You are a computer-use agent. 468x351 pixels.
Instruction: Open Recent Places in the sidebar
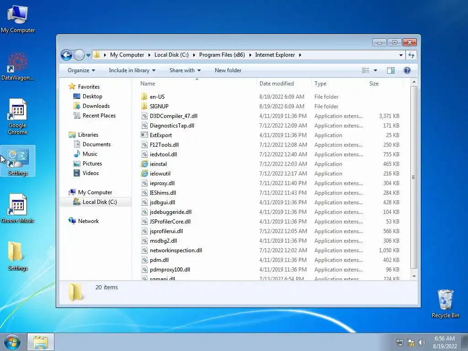click(99, 116)
